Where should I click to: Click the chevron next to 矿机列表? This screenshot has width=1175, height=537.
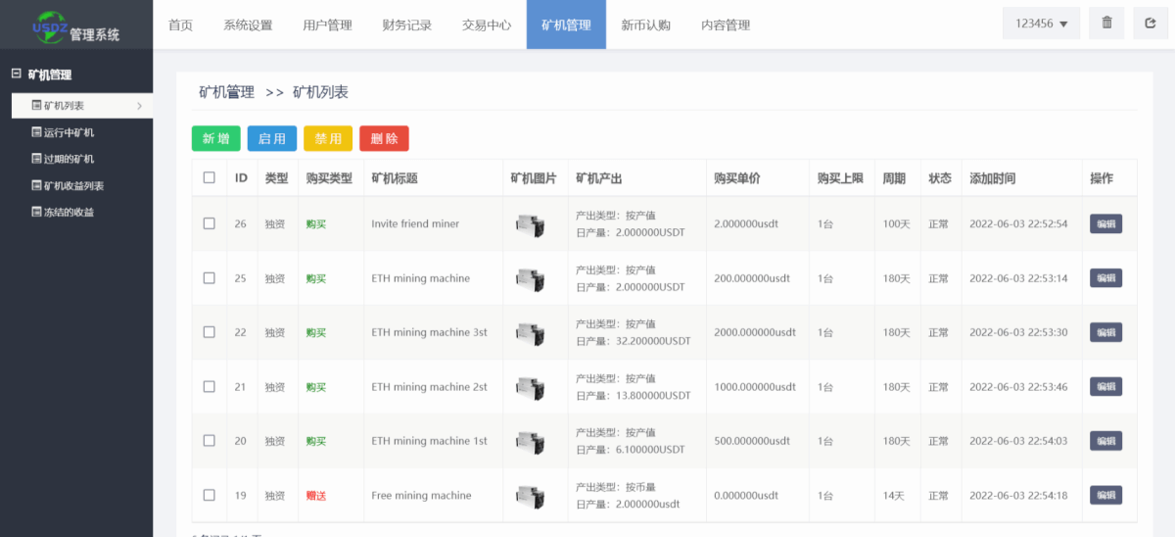point(139,106)
